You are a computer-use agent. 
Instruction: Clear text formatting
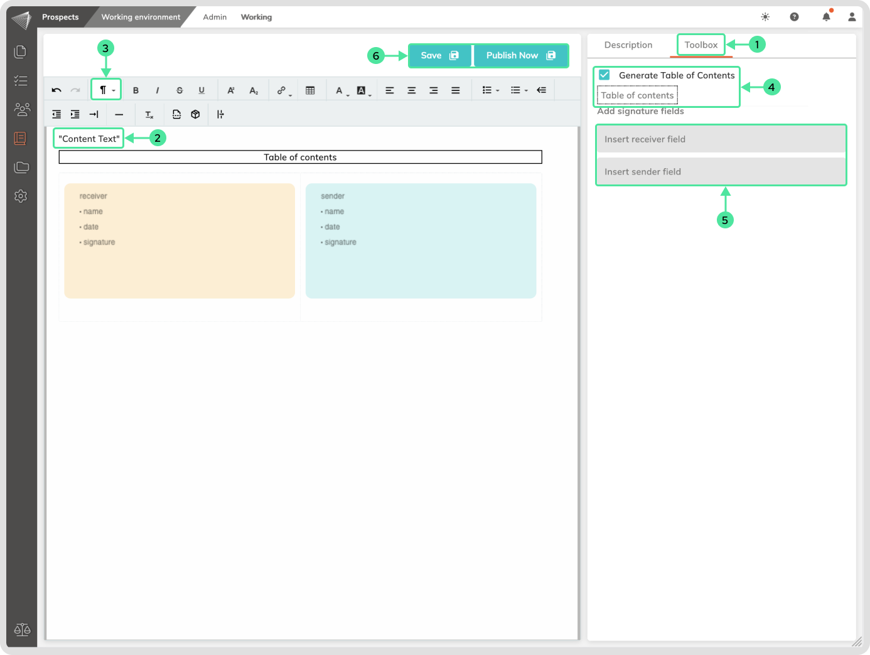(x=149, y=115)
